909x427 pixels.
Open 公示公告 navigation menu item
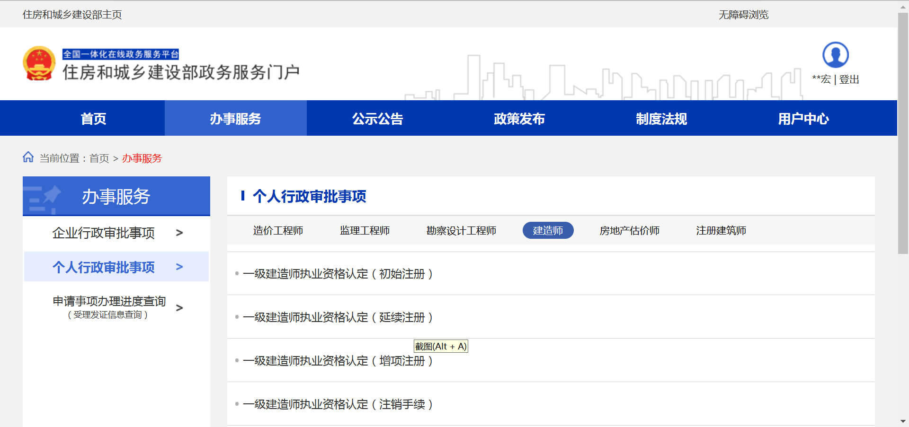tap(378, 118)
